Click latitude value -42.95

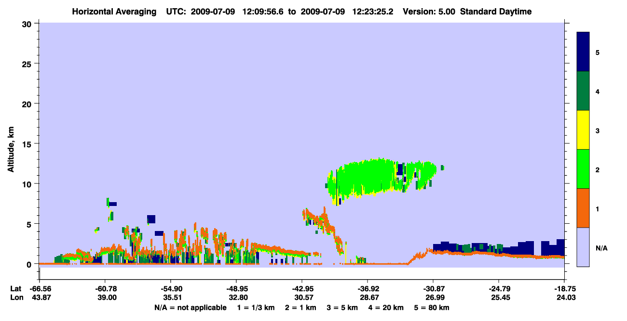[x=302, y=289]
